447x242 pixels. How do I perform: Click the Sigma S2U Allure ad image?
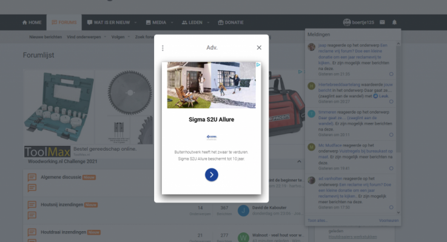click(211, 85)
